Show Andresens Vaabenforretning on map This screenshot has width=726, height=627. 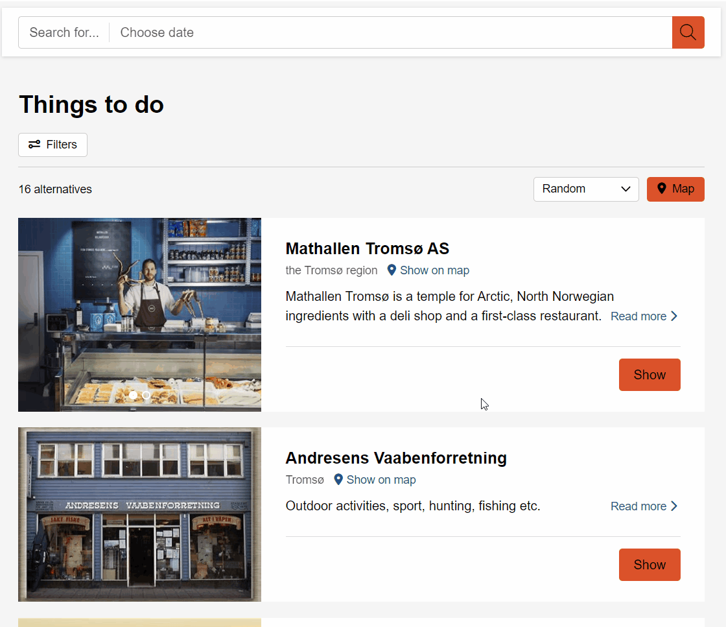pos(381,480)
